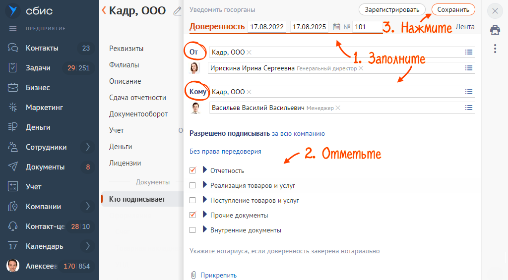Click the Компании building pin icon
508x280 pixels.
point(13,206)
